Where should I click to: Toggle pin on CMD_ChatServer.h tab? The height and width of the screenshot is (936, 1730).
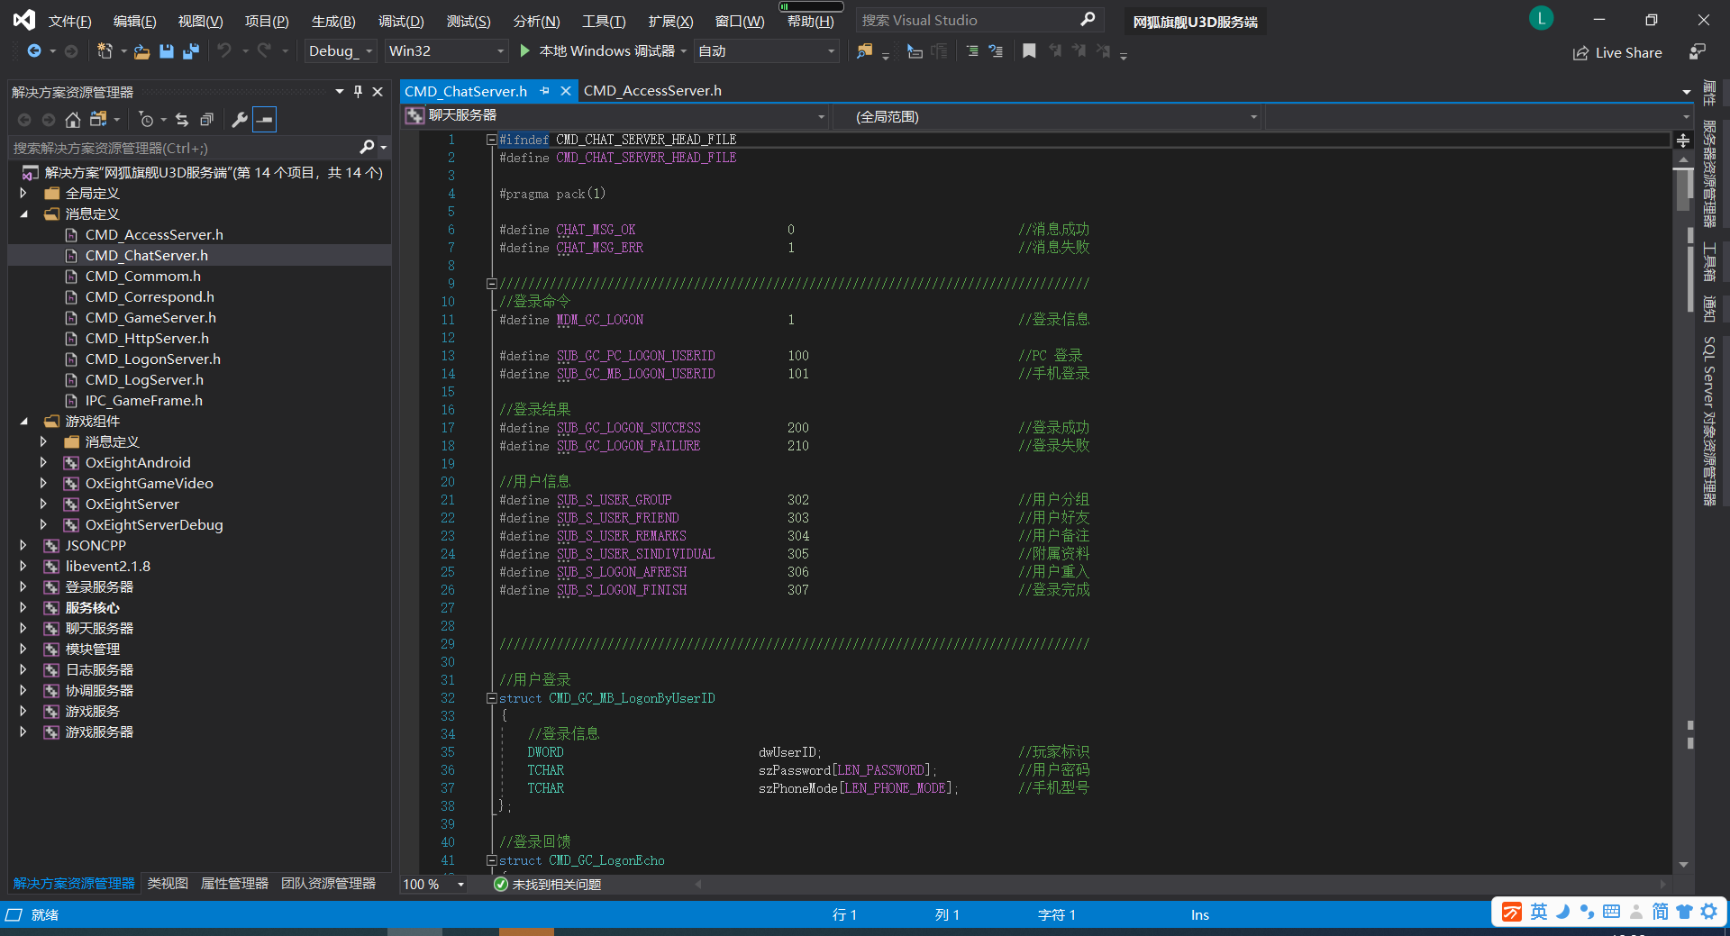pos(544,91)
